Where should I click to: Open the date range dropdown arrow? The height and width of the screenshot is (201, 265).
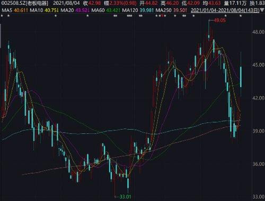coord(262,11)
